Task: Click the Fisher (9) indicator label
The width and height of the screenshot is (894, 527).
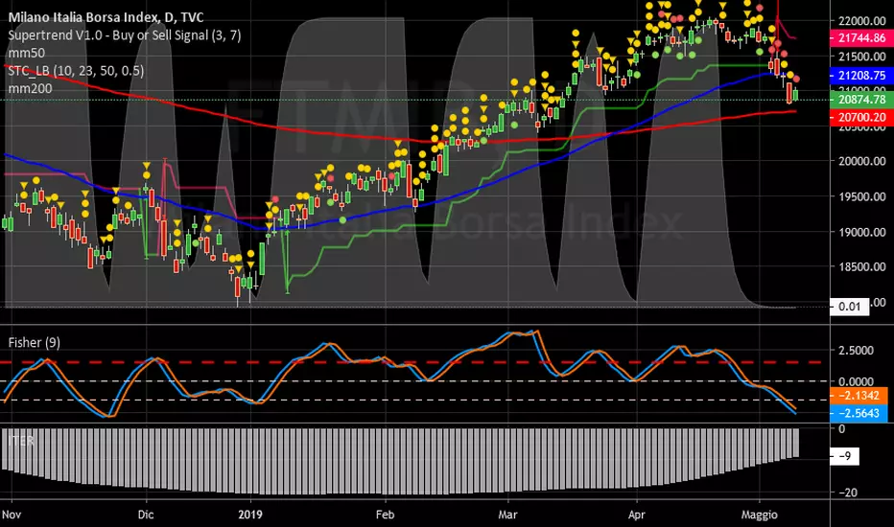Action: 35,342
